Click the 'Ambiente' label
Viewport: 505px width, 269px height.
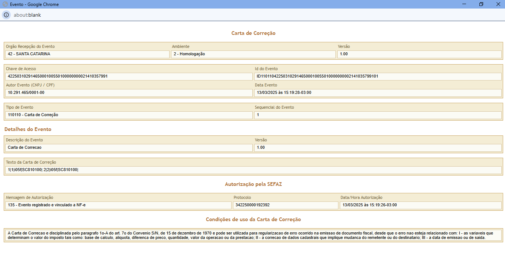click(x=181, y=47)
